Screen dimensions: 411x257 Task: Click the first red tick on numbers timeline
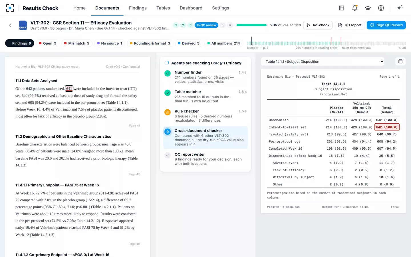pyautogui.click(x=331, y=41)
